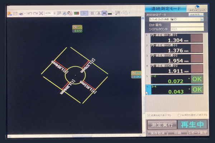Click the brown status box beside 1.954 mm
The height and width of the screenshot is (143, 215).
197,59
